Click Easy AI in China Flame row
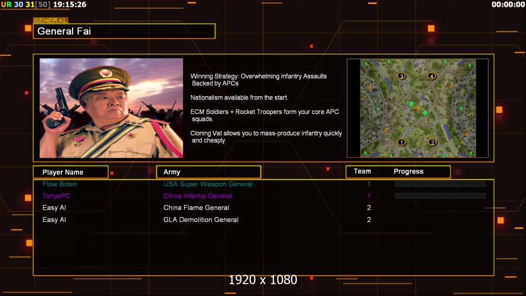 [54, 208]
